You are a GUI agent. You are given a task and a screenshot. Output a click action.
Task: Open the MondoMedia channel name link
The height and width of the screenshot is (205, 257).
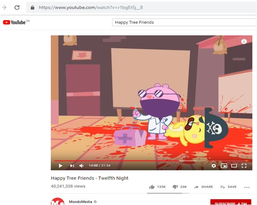click(80, 202)
